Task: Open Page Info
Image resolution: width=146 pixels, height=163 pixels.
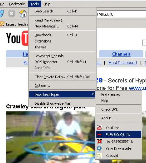Action: [63, 68]
